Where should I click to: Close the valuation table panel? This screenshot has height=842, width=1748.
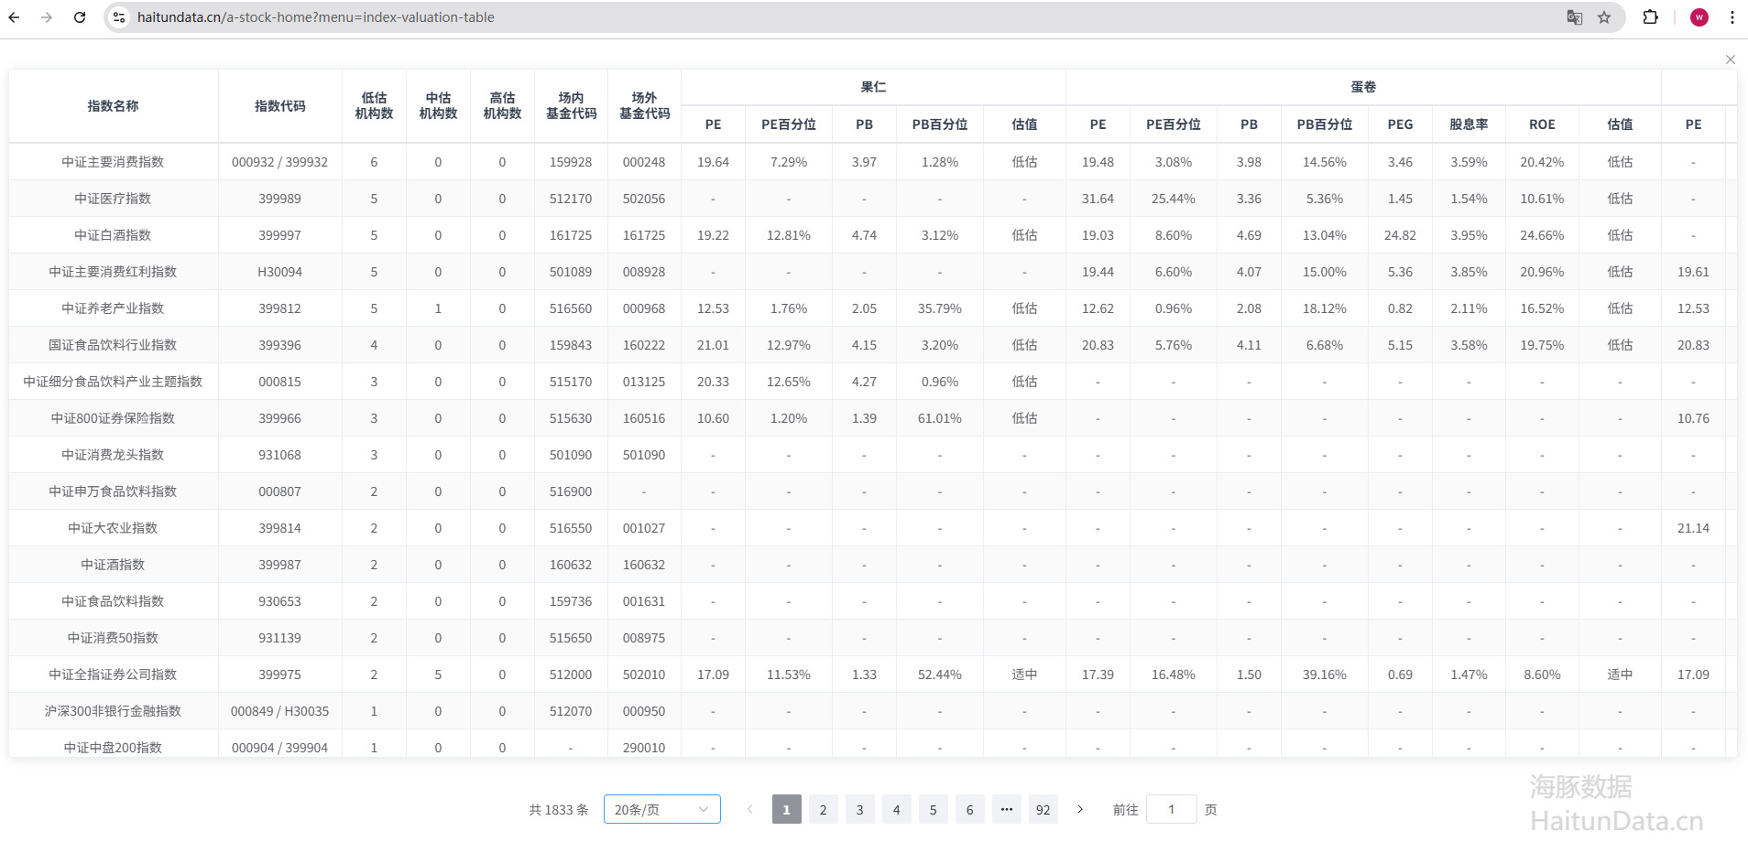[1730, 59]
